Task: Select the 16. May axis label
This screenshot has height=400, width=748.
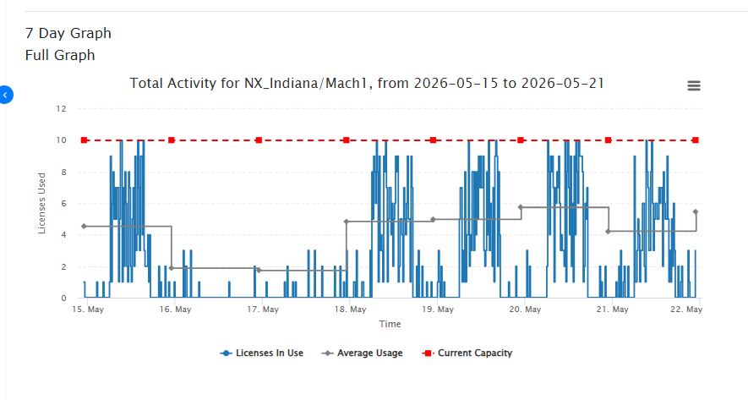Action: (175, 310)
